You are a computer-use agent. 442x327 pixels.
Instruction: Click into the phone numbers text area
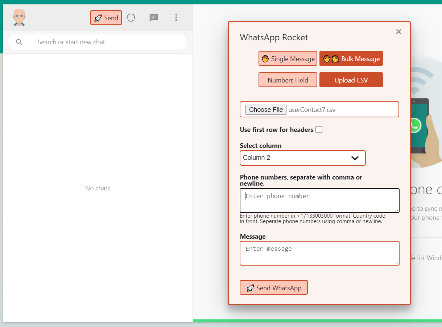point(319,201)
